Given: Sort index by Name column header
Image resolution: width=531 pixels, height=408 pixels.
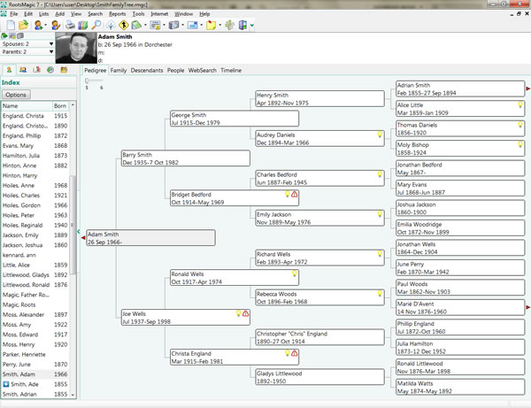Looking at the screenshot, I should coord(27,106).
